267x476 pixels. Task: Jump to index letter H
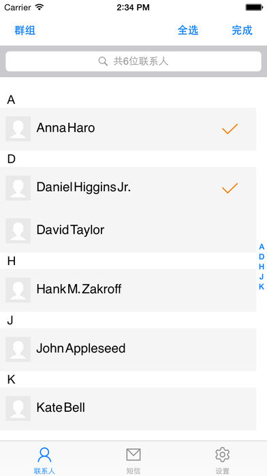pyautogui.click(x=262, y=266)
